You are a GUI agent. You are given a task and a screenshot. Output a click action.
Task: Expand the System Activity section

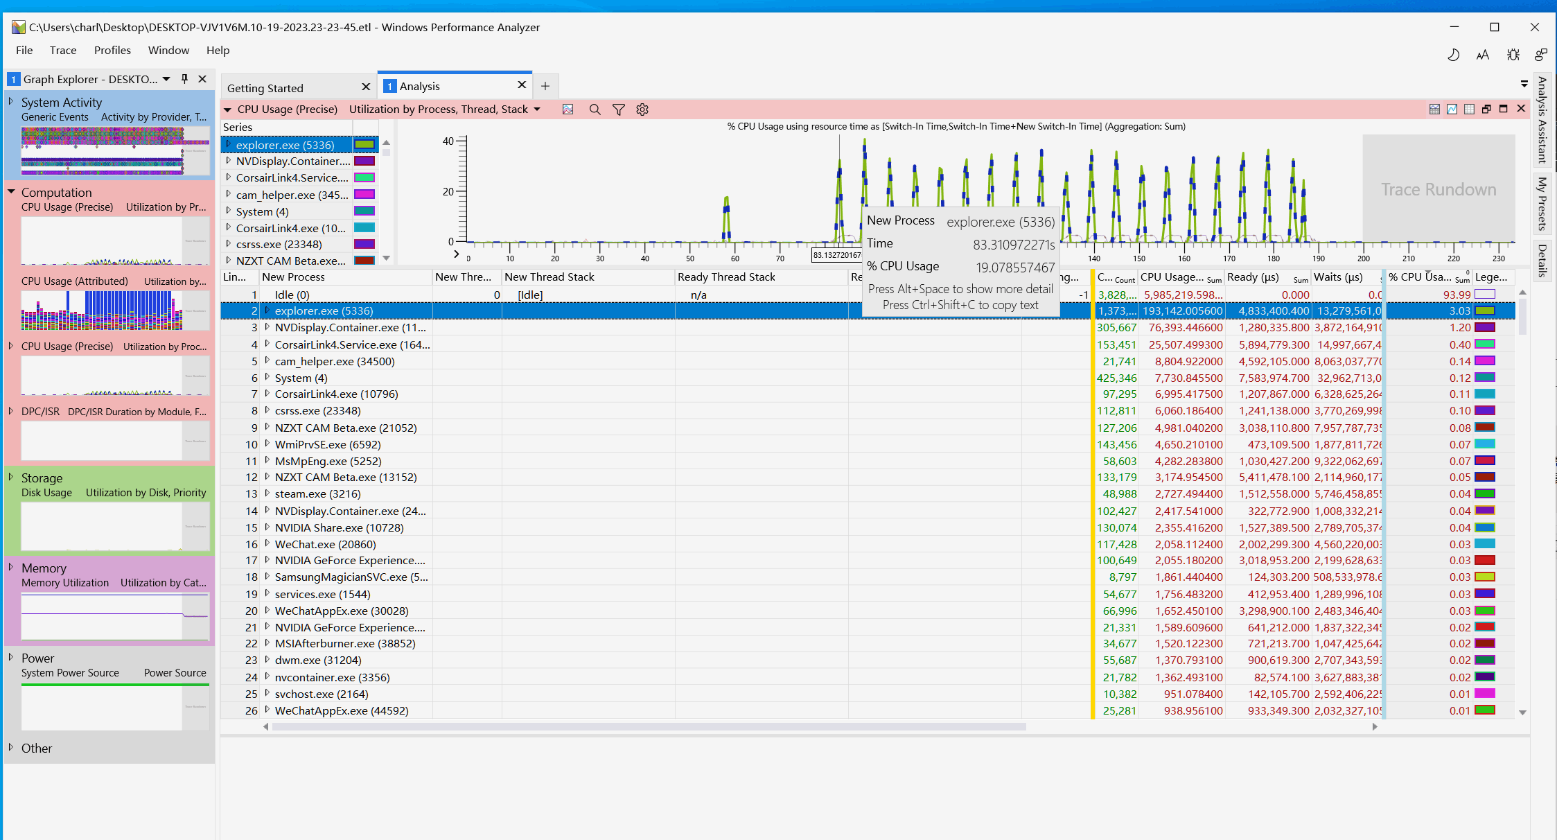click(11, 101)
